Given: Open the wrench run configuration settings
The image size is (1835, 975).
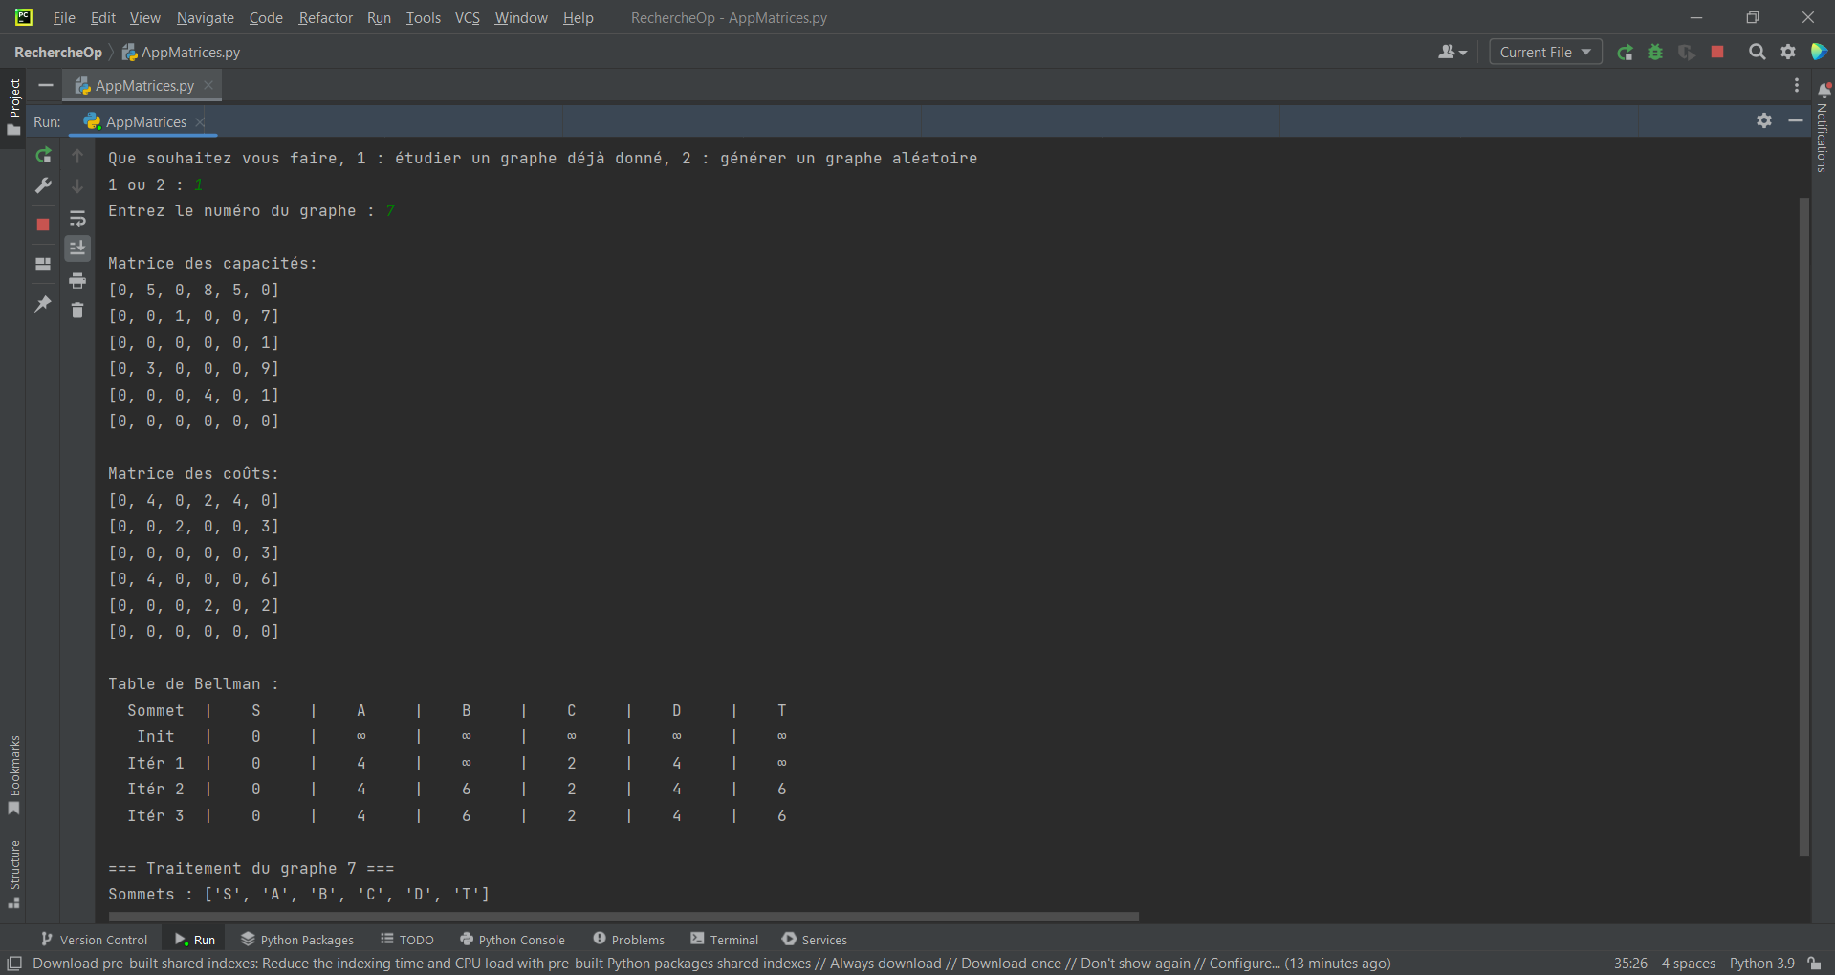Looking at the screenshot, I should pos(43,185).
